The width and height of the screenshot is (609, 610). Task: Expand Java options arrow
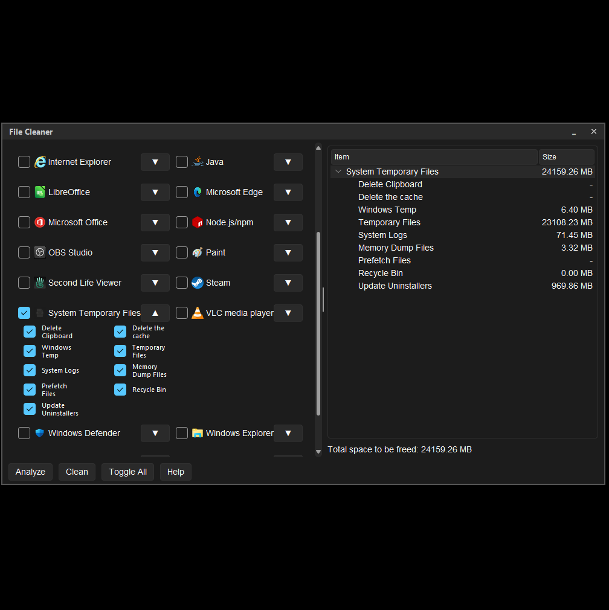tap(288, 162)
